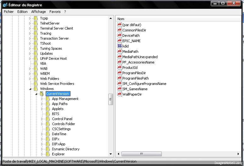Select the DIFxApp key
Image resolution: width=244 pixels, height=166 pixels.
[59, 144]
